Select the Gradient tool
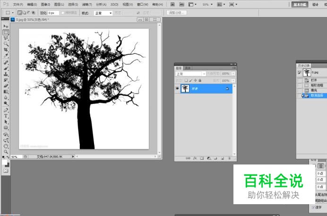327x216 pixels. (6, 92)
